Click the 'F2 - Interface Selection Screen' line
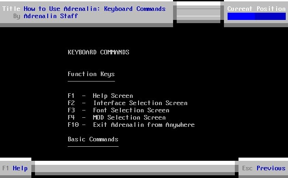This screenshot has width=288, height=178. (x=128, y=103)
